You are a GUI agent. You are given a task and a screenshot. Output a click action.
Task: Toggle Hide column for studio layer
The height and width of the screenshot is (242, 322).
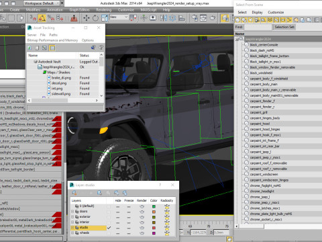(x=118, y=228)
